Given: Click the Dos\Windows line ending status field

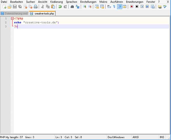Looking at the screenshot, I should [116, 137].
